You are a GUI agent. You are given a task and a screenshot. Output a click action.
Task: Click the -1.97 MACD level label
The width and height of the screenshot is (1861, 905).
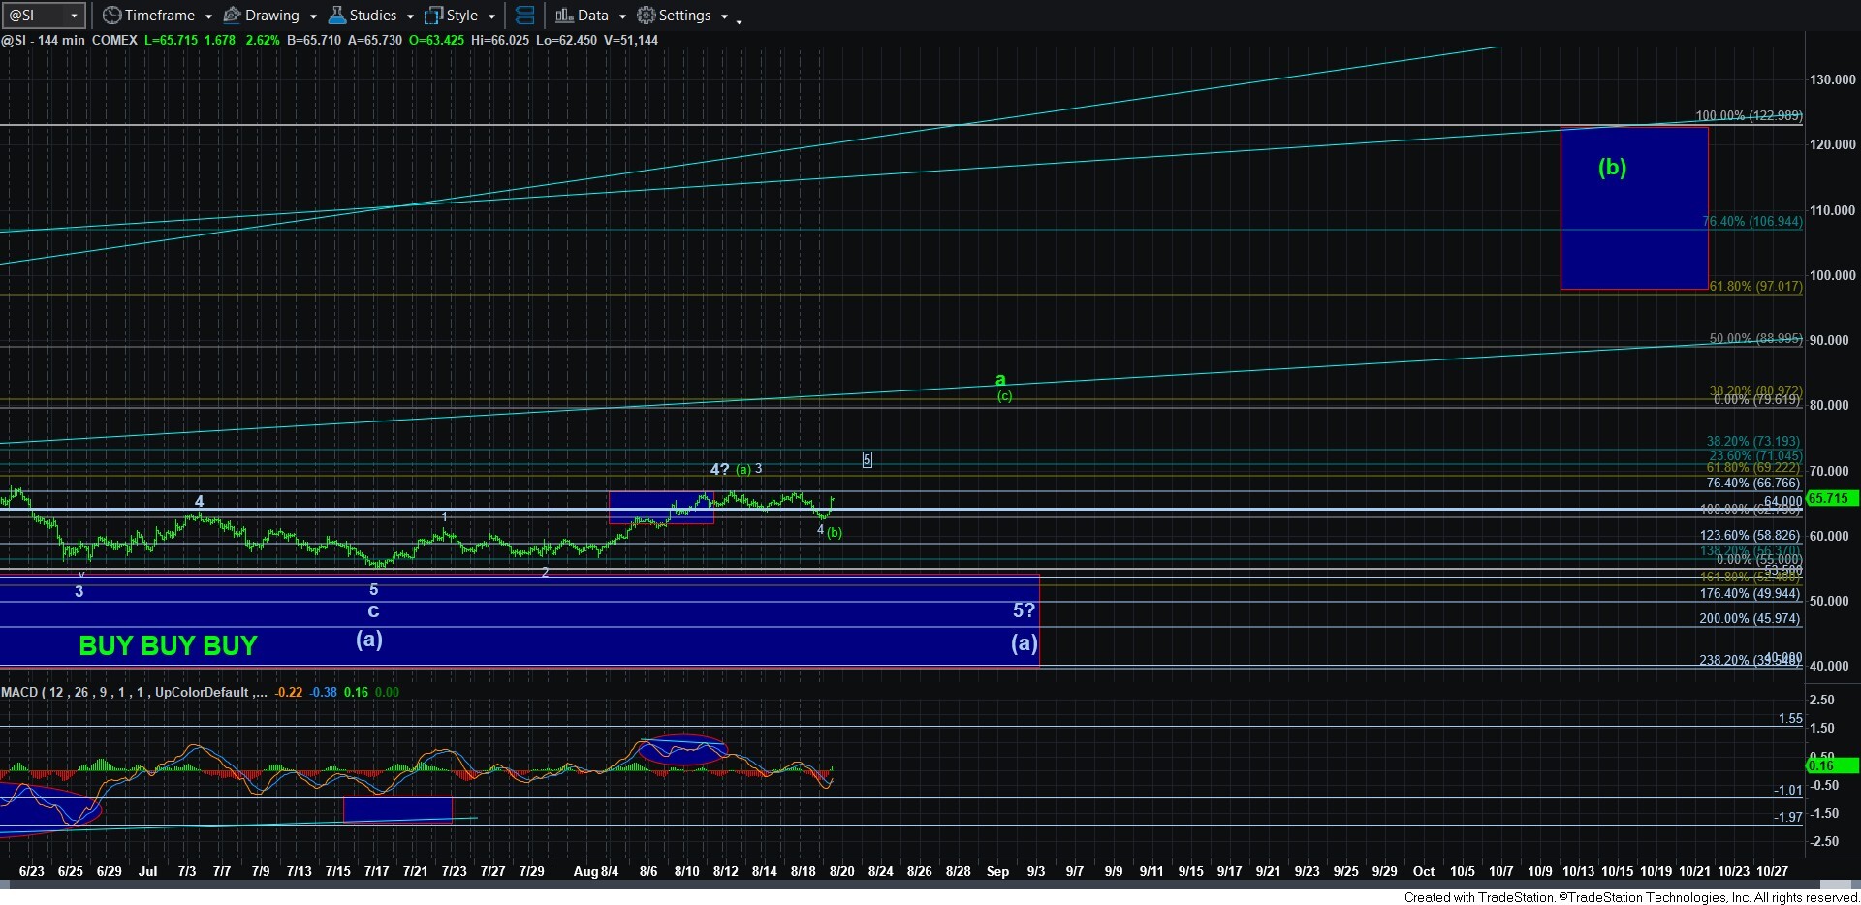(x=1788, y=818)
